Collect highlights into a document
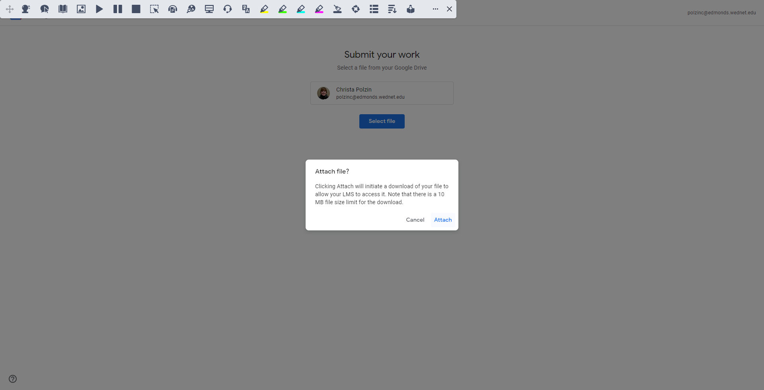764x390 pixels. [x=356, y=9]
